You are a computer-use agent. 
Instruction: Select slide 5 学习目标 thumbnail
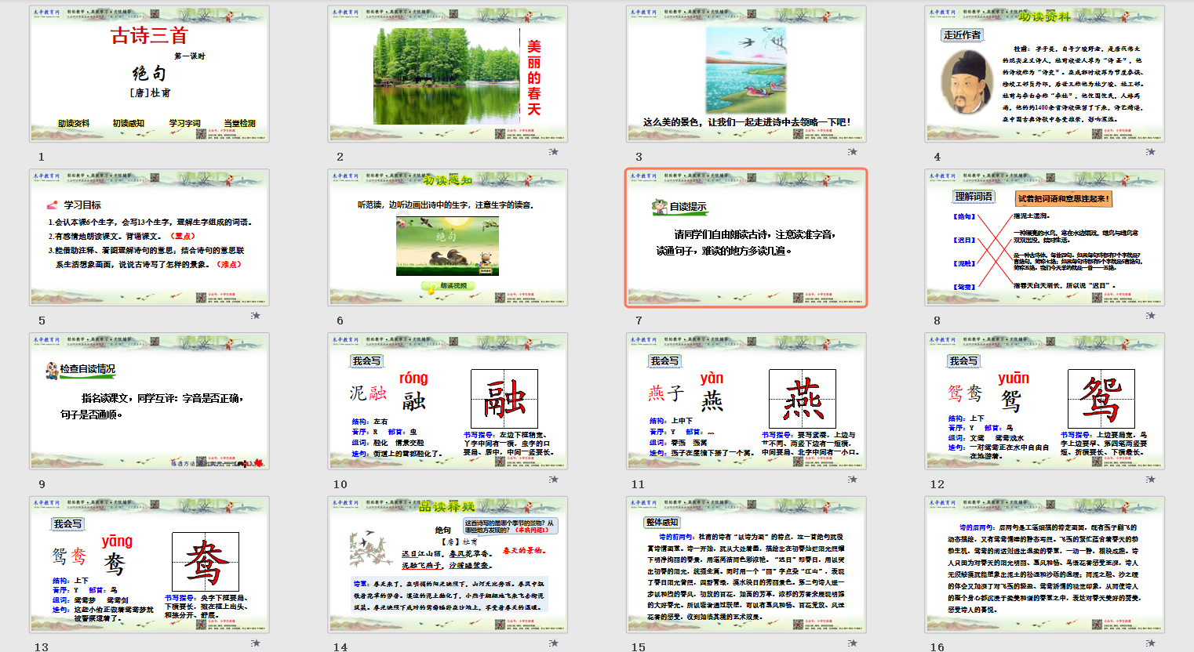coord(149,237)
